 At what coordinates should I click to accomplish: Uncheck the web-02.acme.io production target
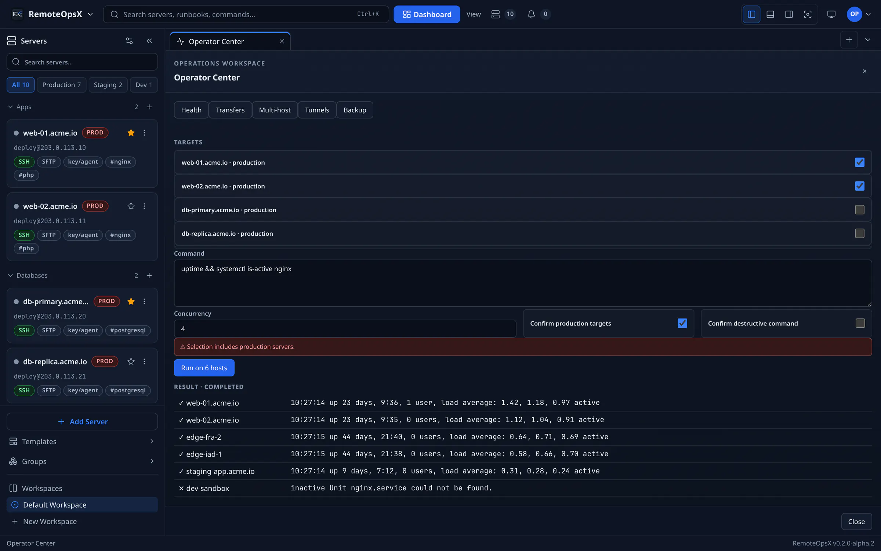860,186
